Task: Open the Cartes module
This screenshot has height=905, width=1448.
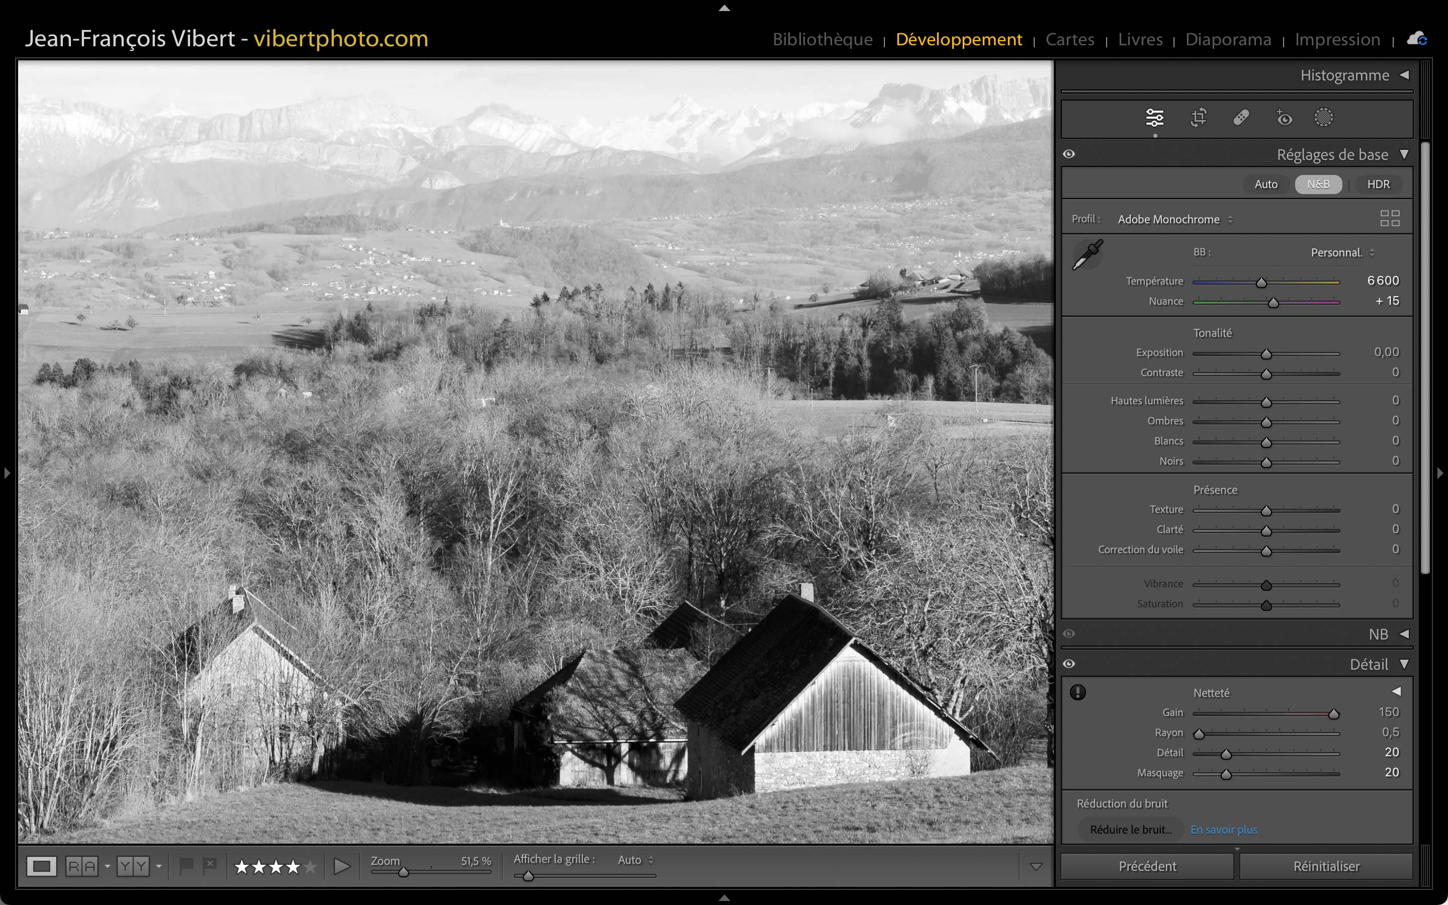Action: pos(1069,40)
